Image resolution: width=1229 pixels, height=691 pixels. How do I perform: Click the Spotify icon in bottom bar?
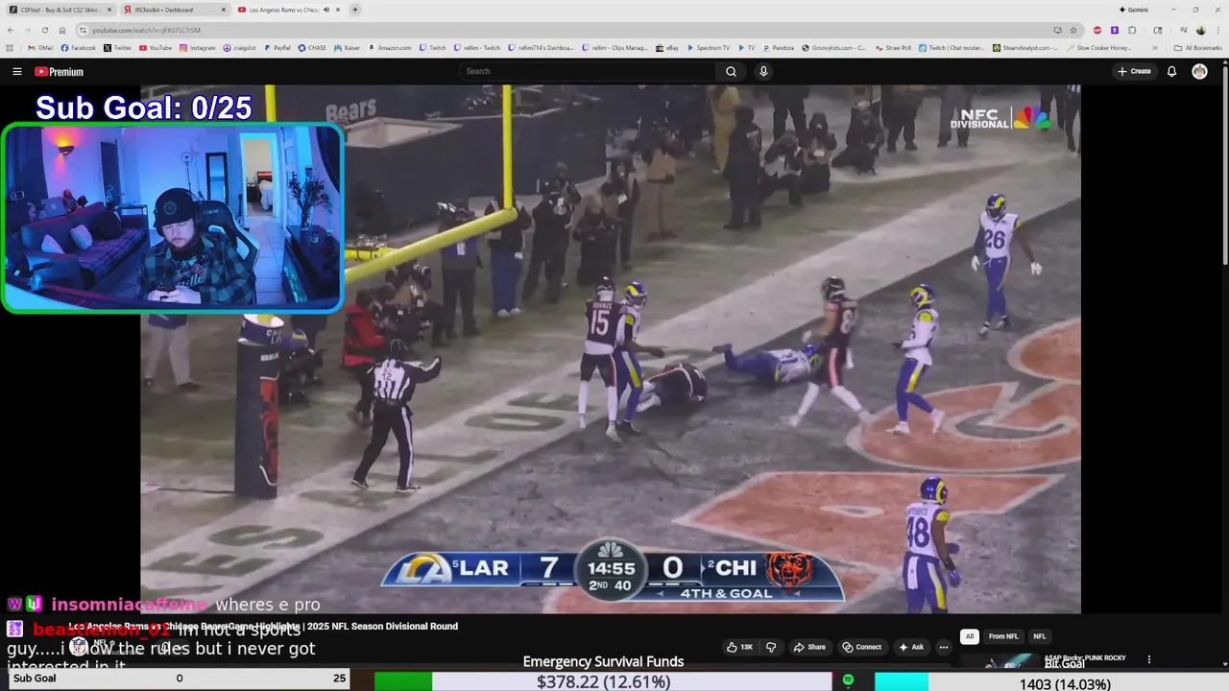(x=848, y=679)
